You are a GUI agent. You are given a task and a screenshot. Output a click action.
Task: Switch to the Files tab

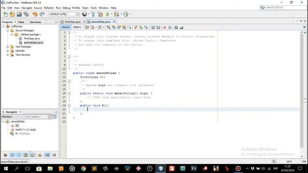21,22
